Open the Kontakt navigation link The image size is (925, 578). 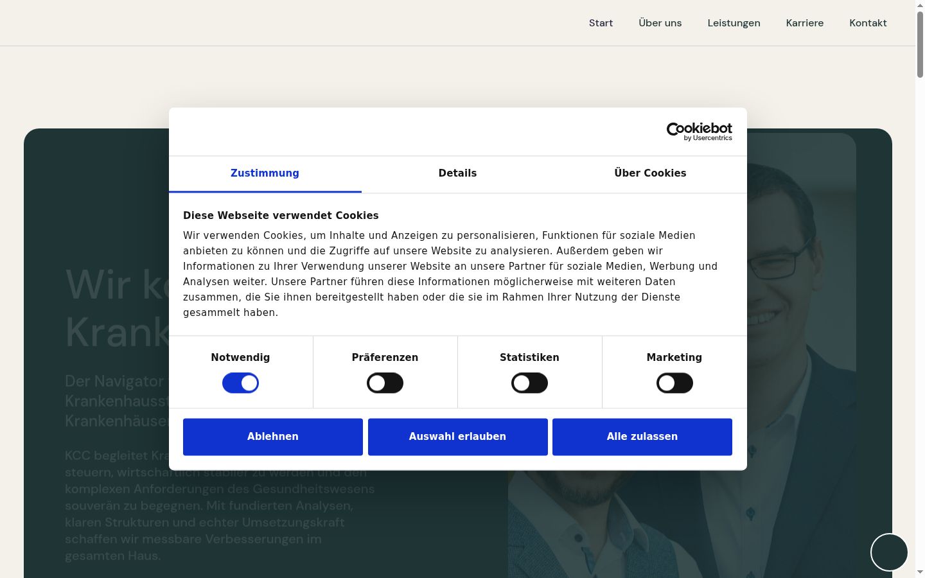coord(868,23)
